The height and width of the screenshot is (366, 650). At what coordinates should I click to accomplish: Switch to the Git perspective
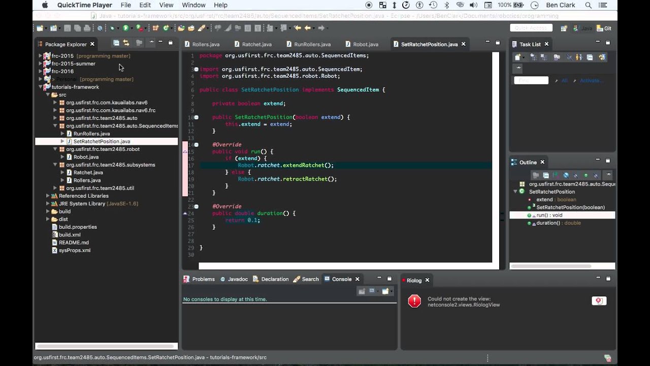point(604,28)
